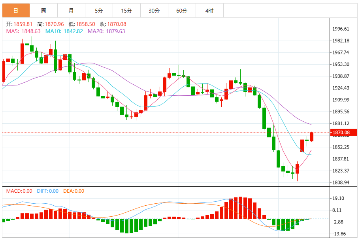This screenshot has height=238, width=360.
Task: Click the MA10: 1842.82 indicator label
Action: pos(64,31)
